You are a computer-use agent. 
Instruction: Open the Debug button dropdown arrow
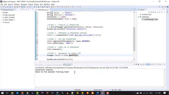36,7
